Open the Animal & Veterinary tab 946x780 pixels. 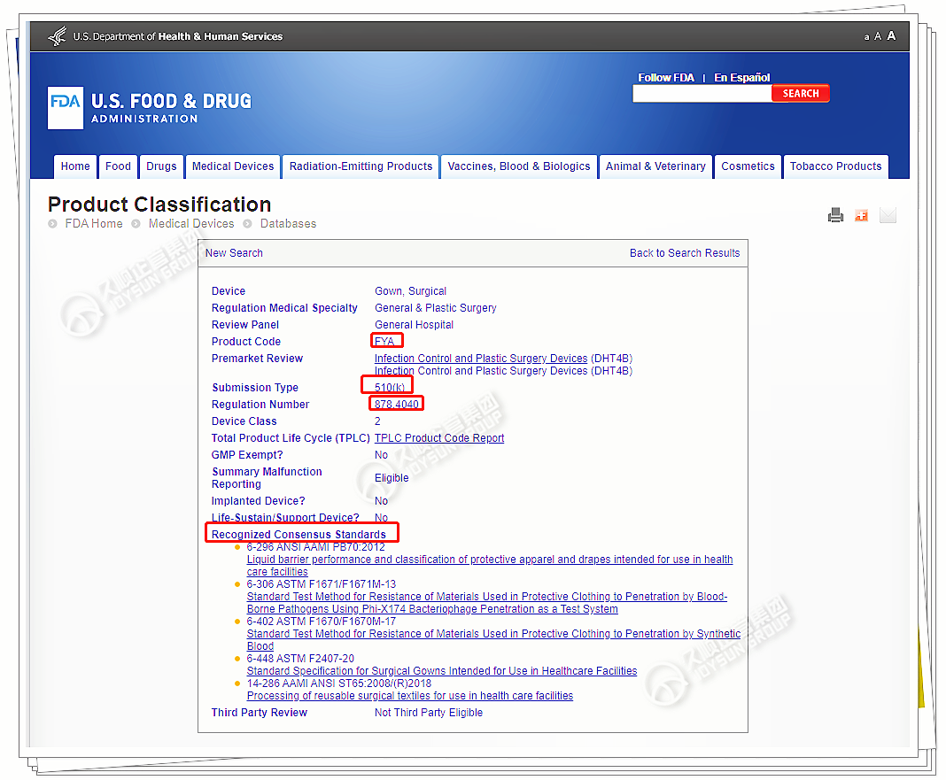pos(655,166)
